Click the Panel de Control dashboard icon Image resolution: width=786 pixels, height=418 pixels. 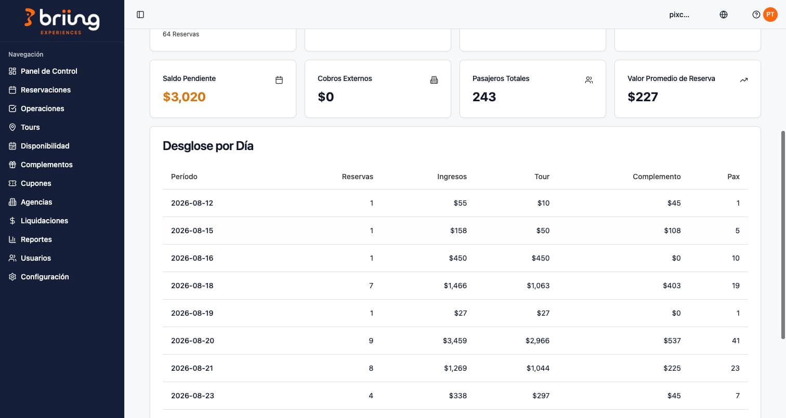click(12, 71)
